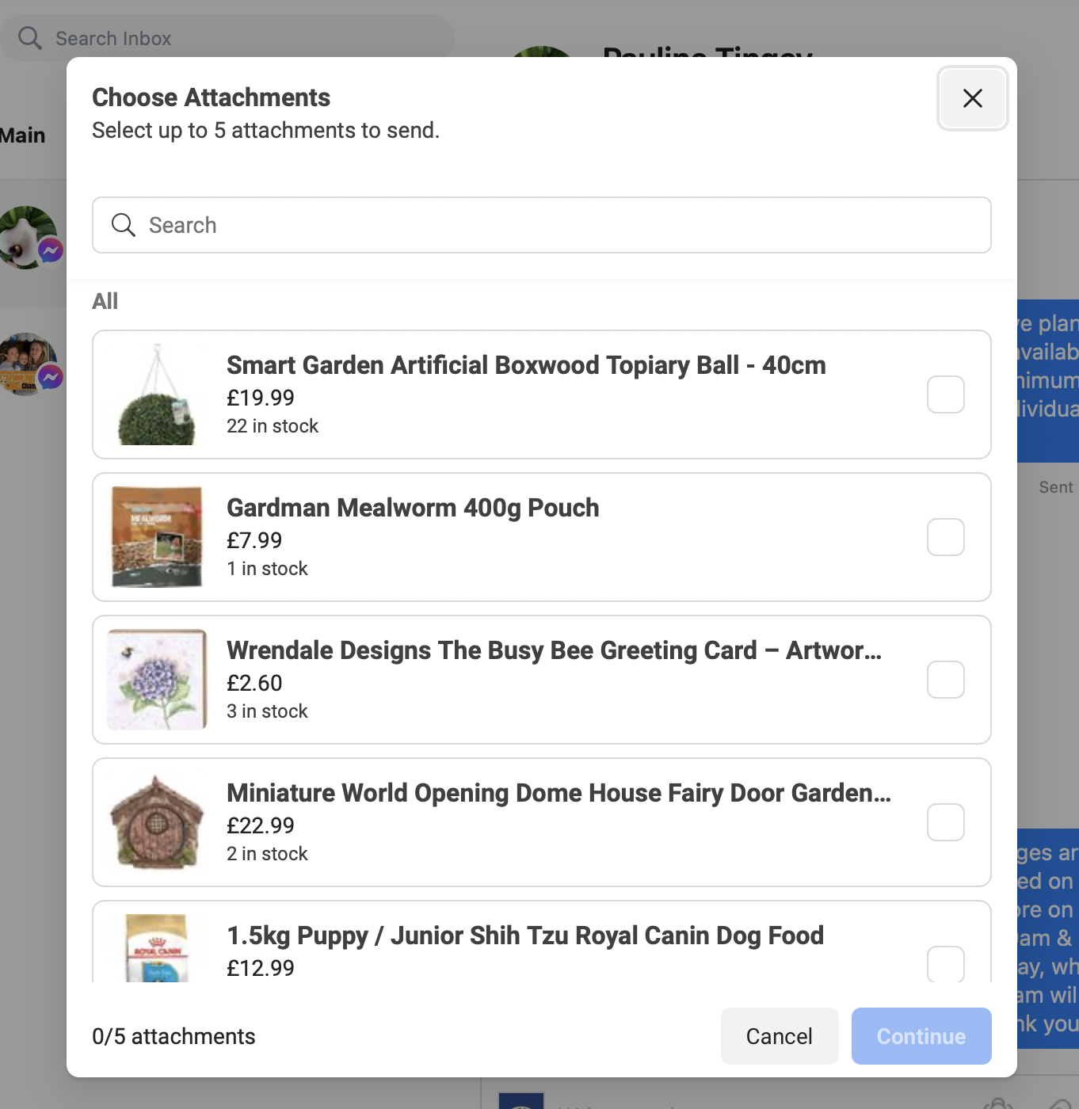Enable the Miniature World Fairy Door checkbox
1079x1109 pixels.
click(945, 822)
